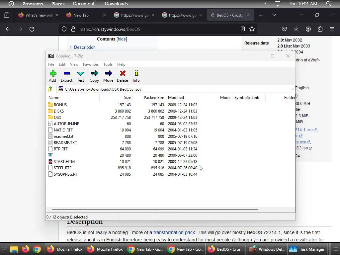Open the Firefox list all tabs dropdown
Image resolution: width=340 pixels, height=255 pixels.
coord(274,15)
